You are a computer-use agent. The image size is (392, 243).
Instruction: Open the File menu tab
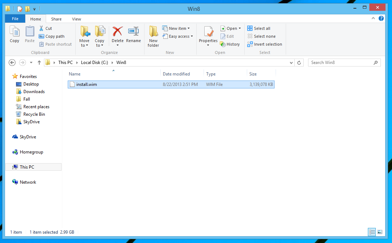15,19
